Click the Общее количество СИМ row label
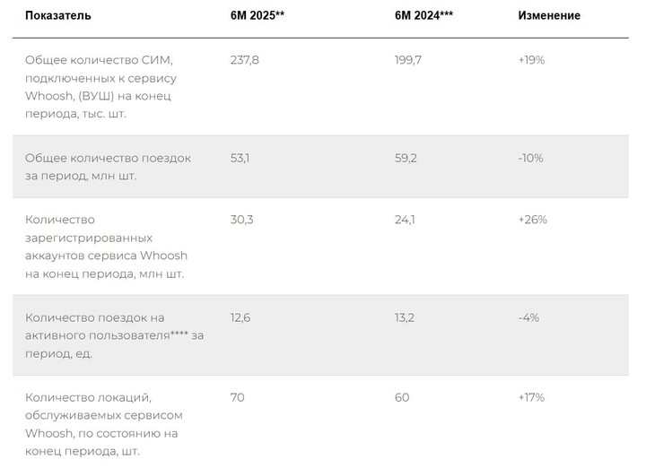This screenshot has width=646, height=468. click(100, 87)
